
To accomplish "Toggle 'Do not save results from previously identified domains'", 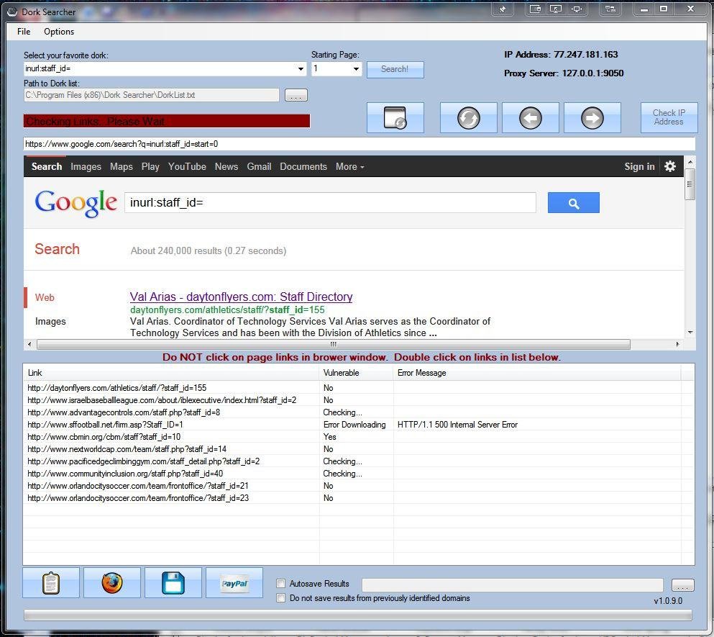I will [281, 598].
